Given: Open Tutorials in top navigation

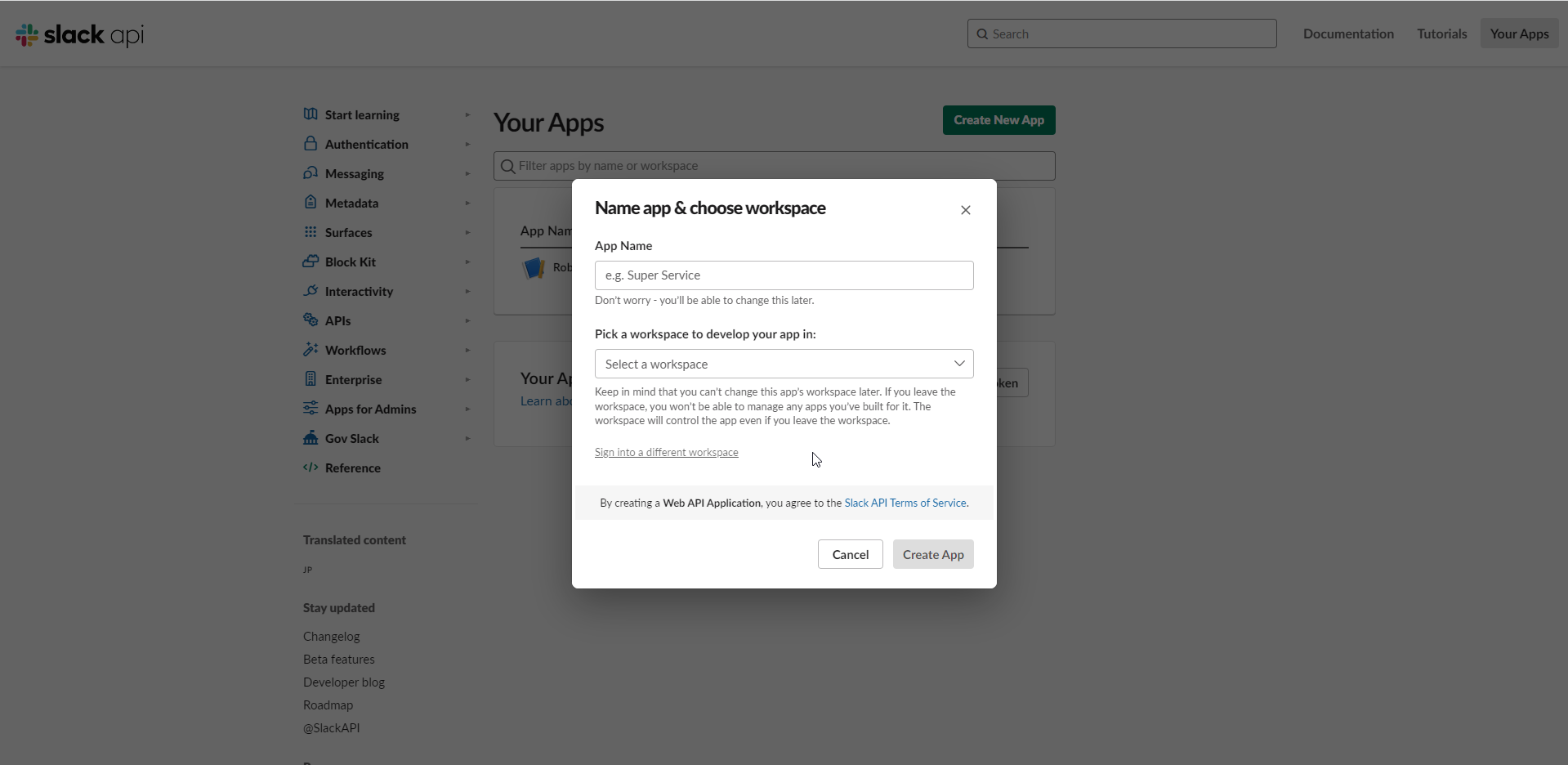Looking at the screenshot, I should pyautogui.click(x=1441, y=34).
